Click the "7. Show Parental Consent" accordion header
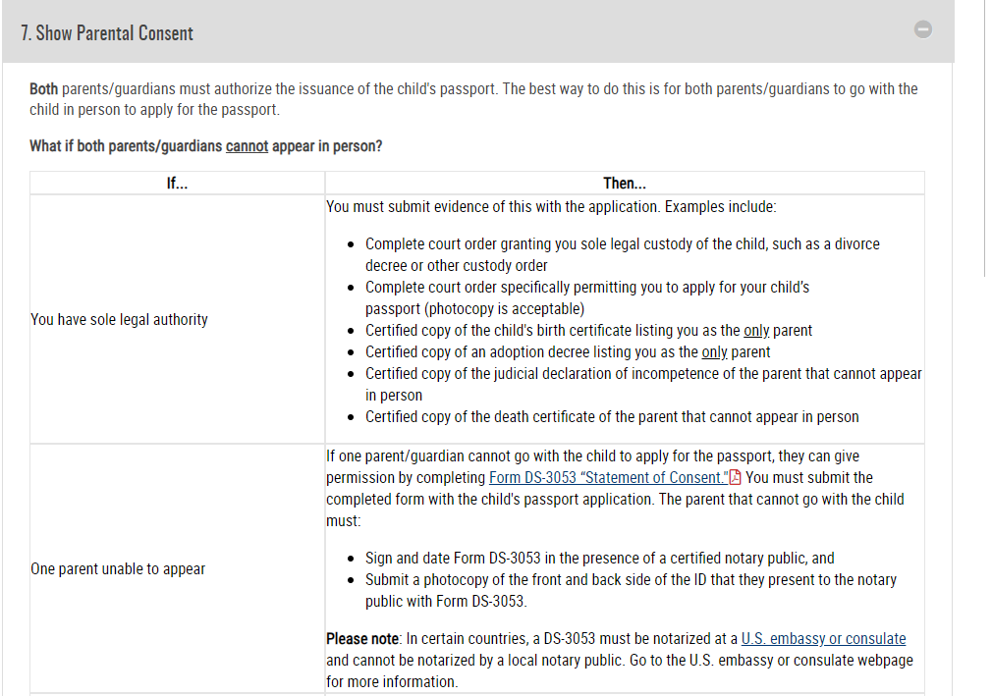 pos(477,31)
